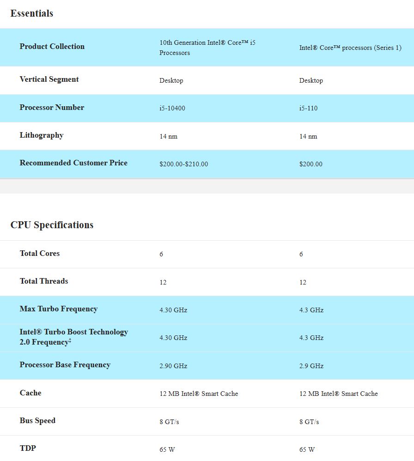Select processor number i5-10400

point(172,108)
